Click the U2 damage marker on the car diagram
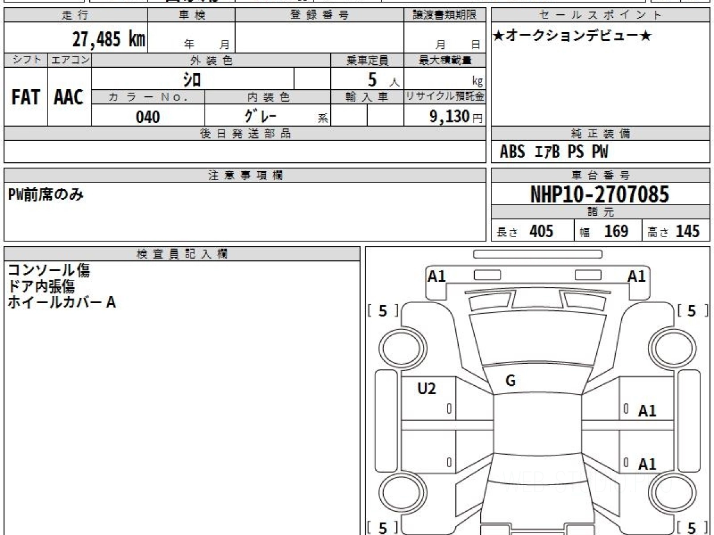 tap(427, 389)
